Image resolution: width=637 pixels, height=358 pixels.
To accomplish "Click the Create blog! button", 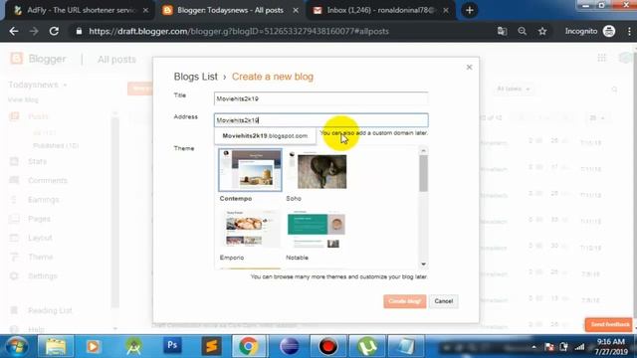I will pyautogui.click(x=405, y=301).
